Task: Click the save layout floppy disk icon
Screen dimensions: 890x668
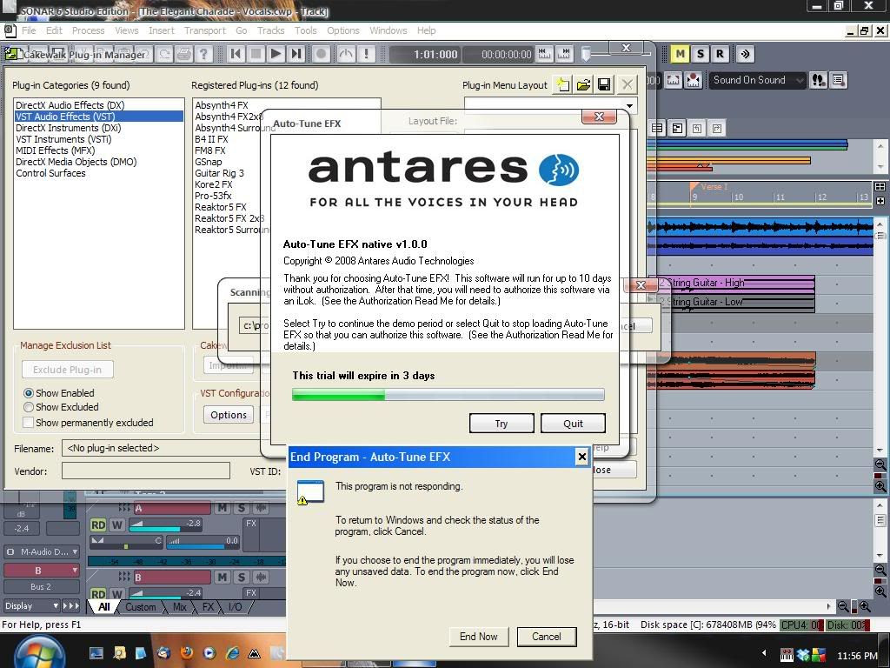Action: (x=605, y=84)
